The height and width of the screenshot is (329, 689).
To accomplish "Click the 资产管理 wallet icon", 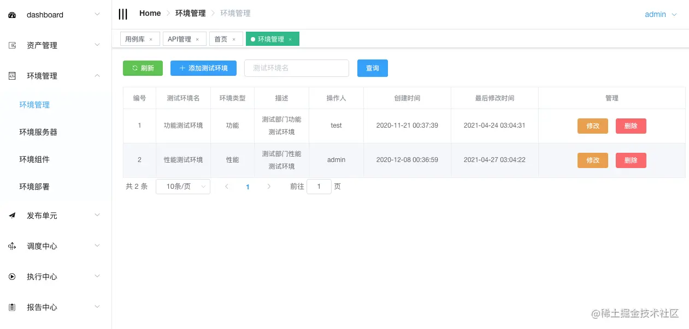I will point(12,45).
